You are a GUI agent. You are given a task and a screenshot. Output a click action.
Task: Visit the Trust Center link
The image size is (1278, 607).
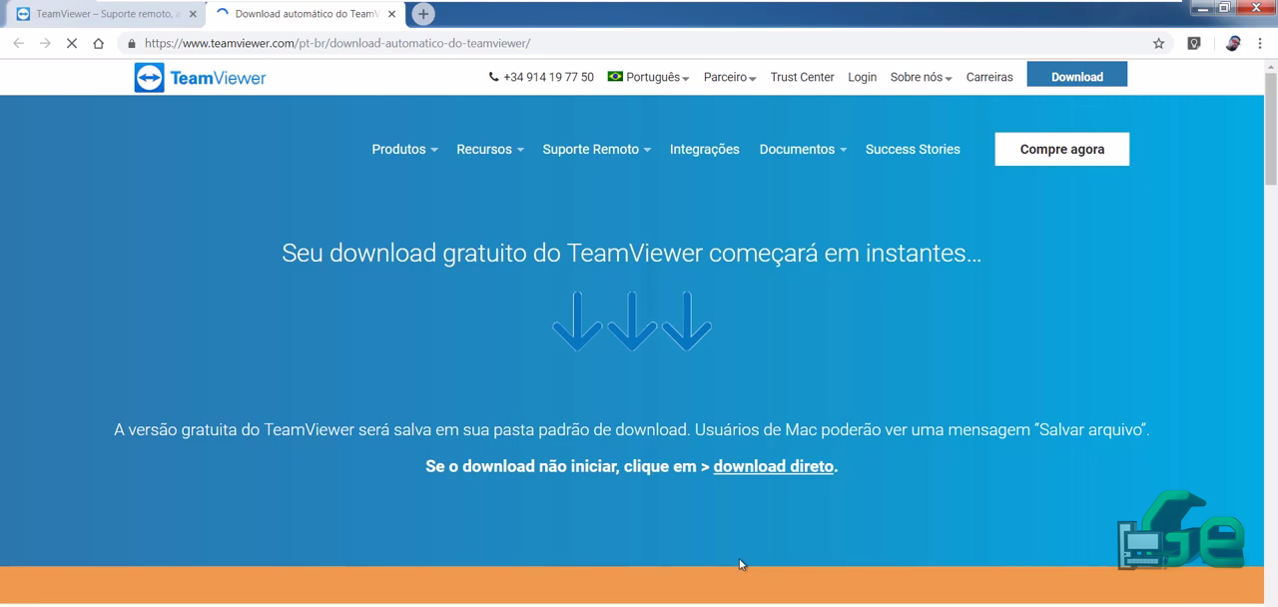point(802,77)
